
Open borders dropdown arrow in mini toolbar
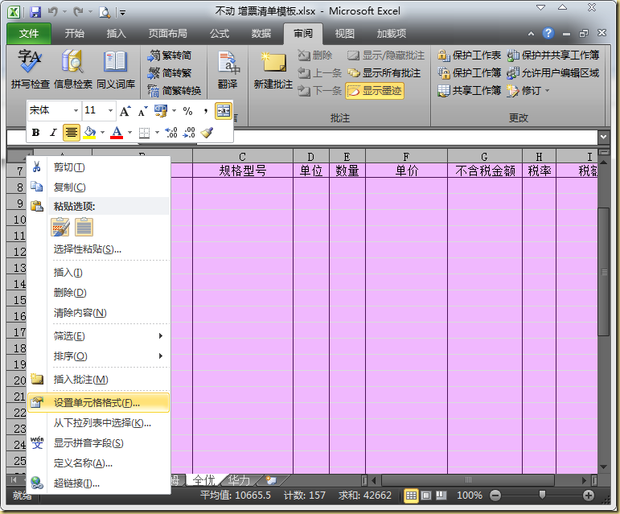coord(157,133)
